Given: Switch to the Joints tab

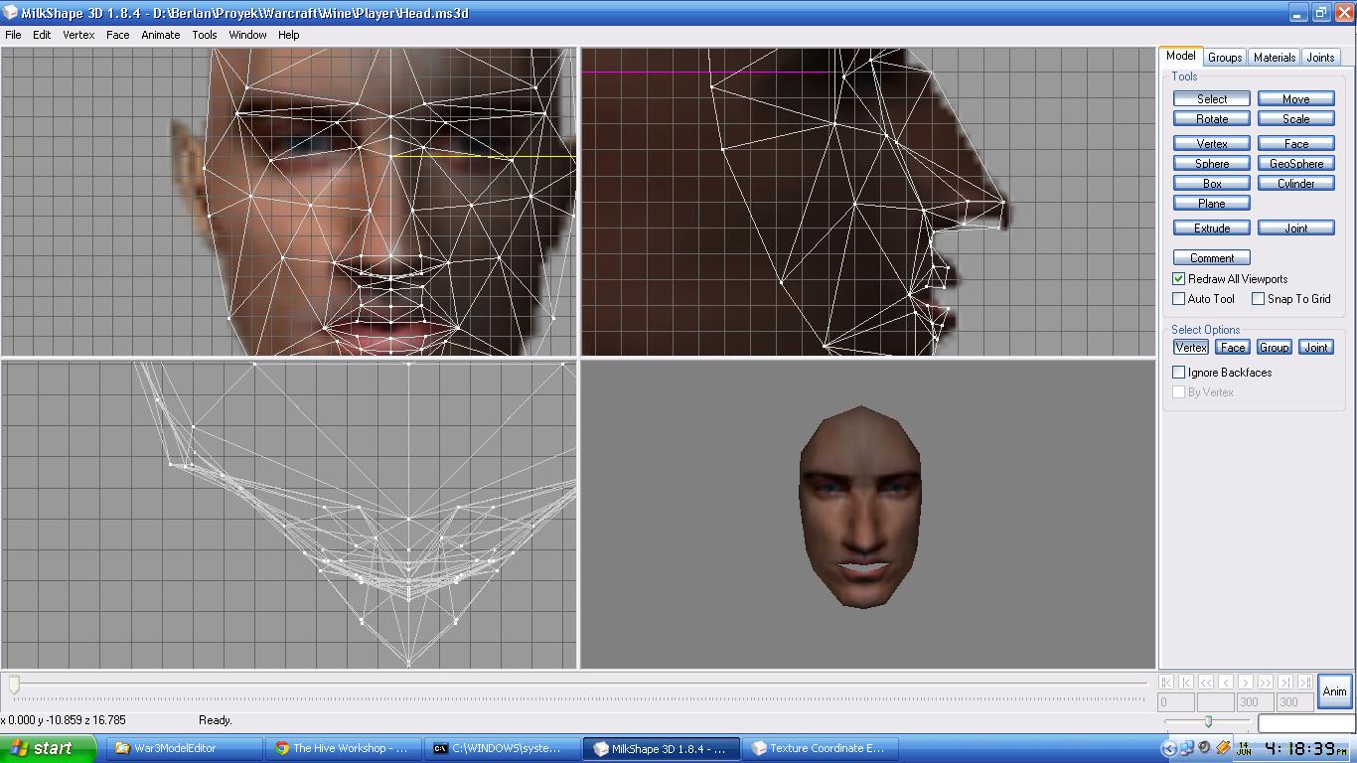Looking at the screenshot, I should click(x=1320, y=58).
